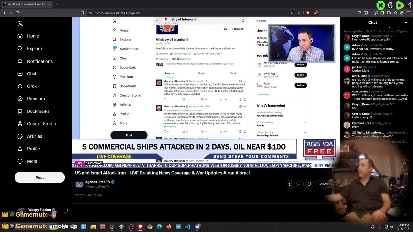This screenshot has width=413, height=232.
Task: Open the Agenda-Free TV profile name link
Action: tap(98, 182)
